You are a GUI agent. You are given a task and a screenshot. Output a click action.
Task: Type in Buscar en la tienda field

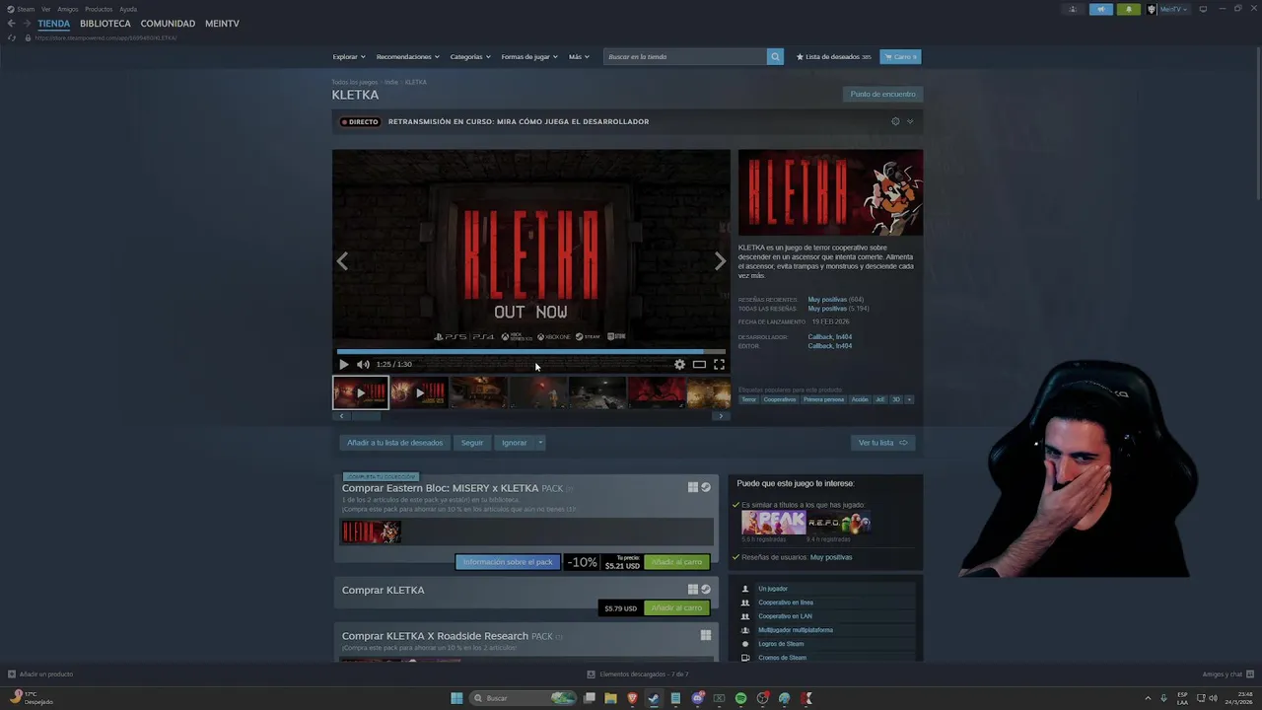point(685,57)
